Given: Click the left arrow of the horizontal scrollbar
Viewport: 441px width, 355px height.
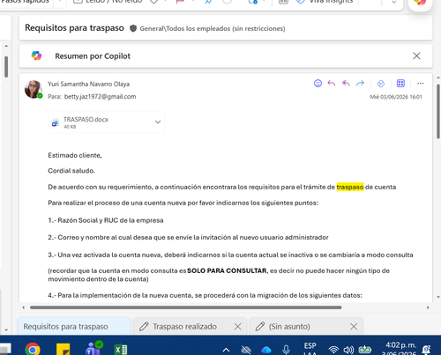Looking at the screenshot, I should [24, 307].
